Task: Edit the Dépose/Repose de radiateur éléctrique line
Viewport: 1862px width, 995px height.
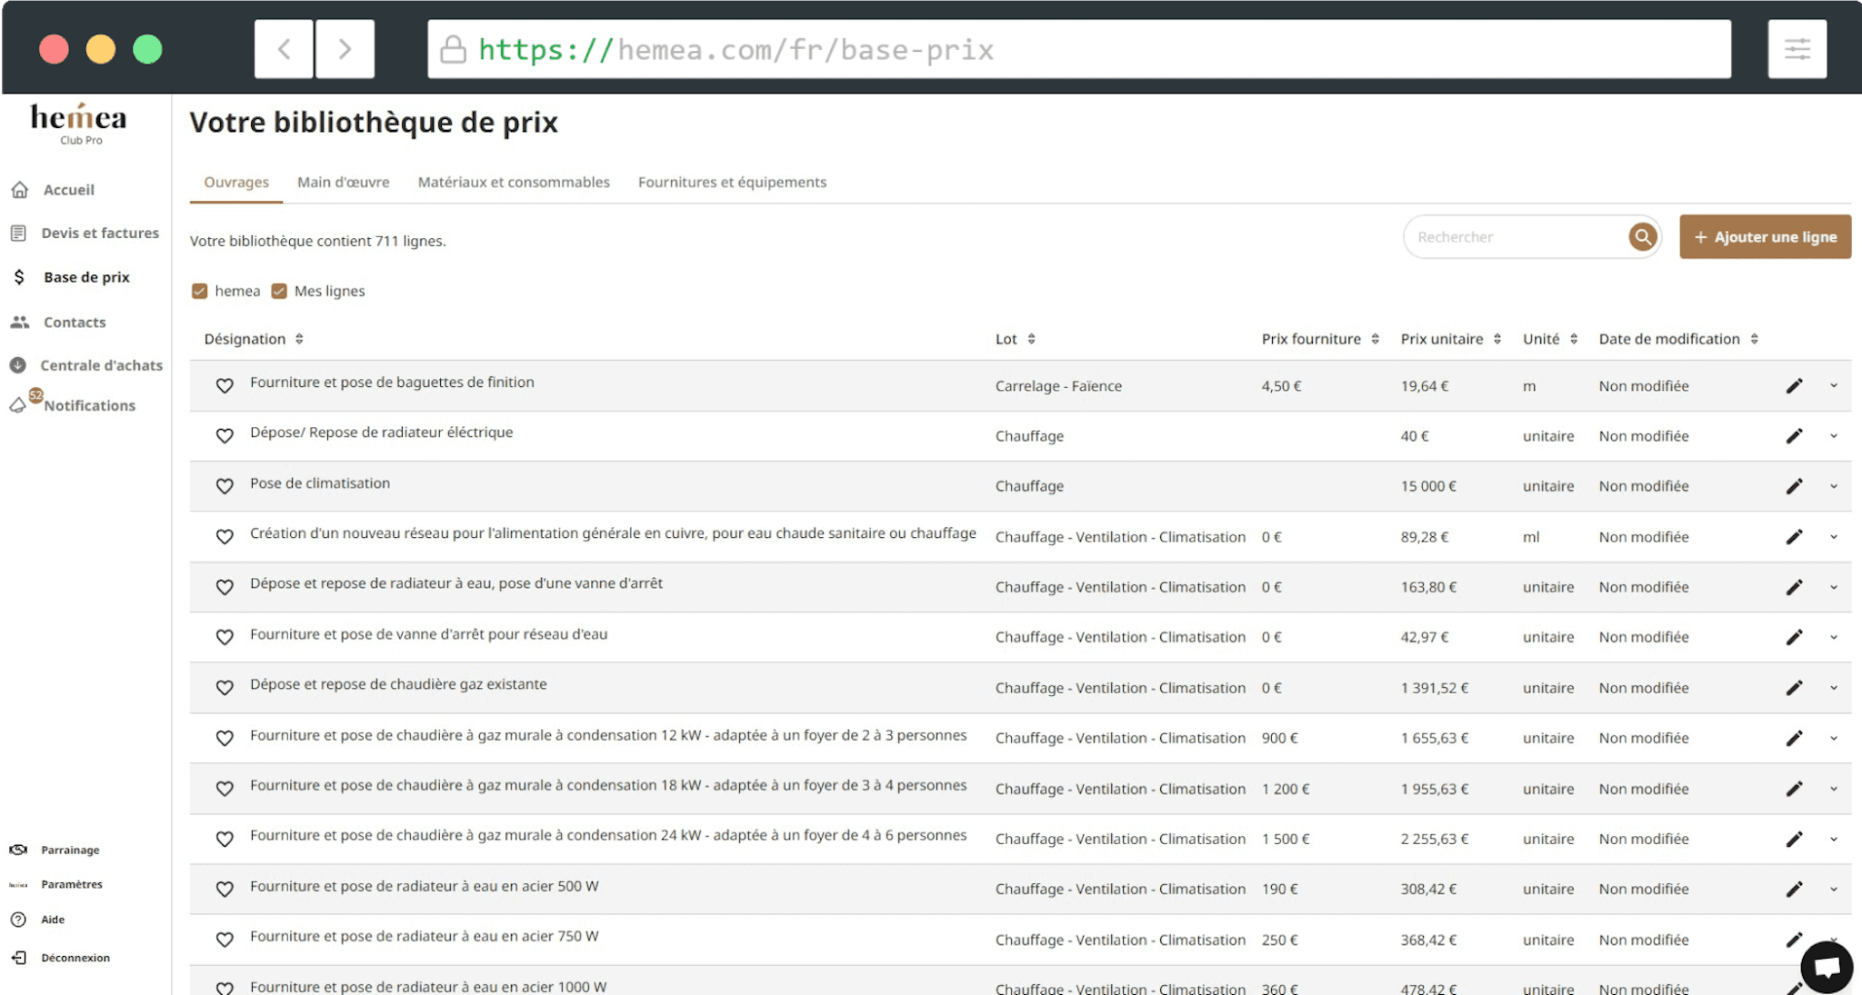Action: [x=1794, y=436]
